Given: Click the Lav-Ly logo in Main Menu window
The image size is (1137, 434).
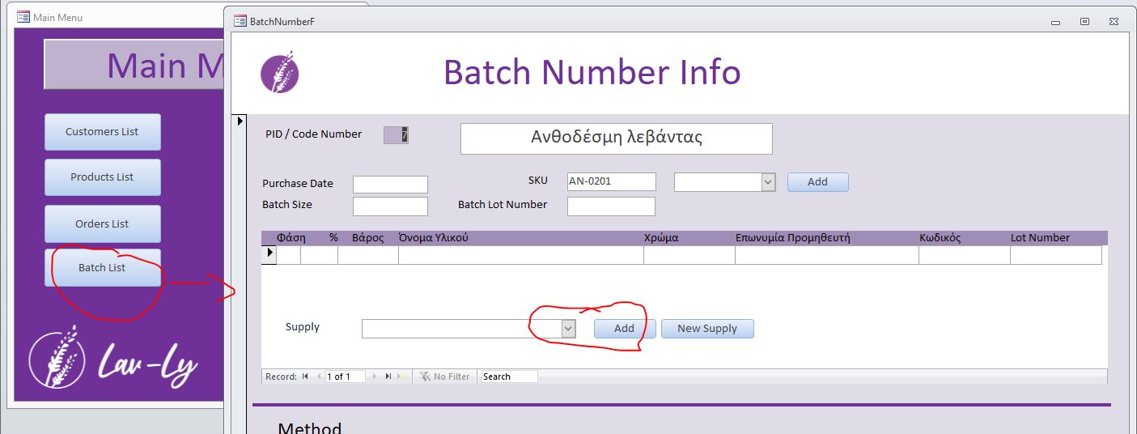Looking at the screenshot, I should [x=112, y=359].
